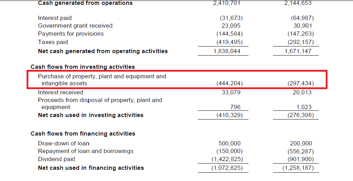Select the "Draw-down of loan" label
The image size is (353, 181).
tap(64, 143)
